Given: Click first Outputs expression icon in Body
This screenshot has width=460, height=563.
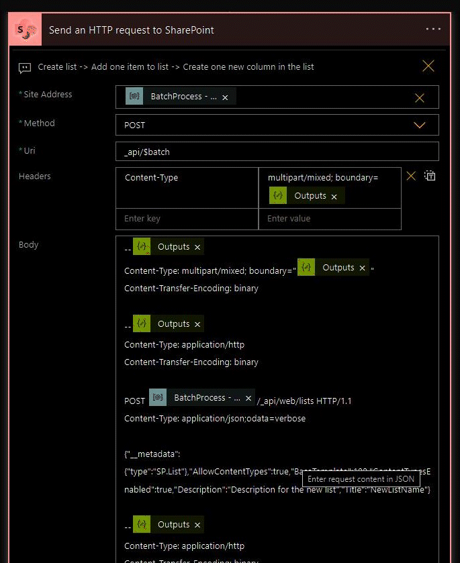Looking at the screenshot, I should 142,246.
